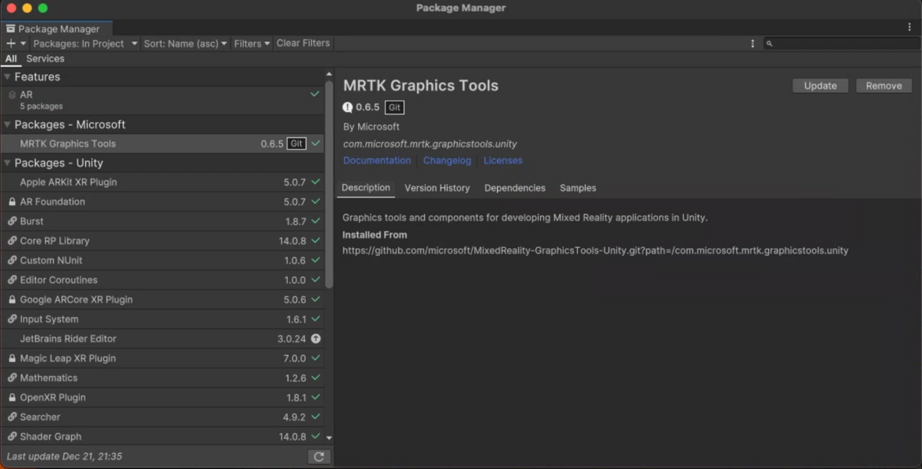Collapse the Packages - Unity section
The image size is (922, 469).
8,163
